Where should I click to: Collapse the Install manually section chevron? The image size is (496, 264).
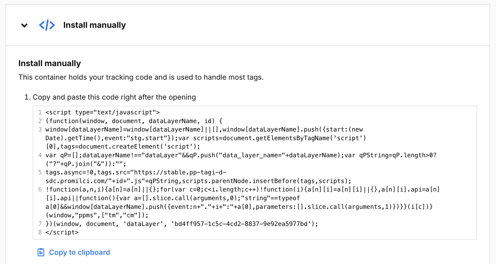pyautogui.click(x=24, y=25)
